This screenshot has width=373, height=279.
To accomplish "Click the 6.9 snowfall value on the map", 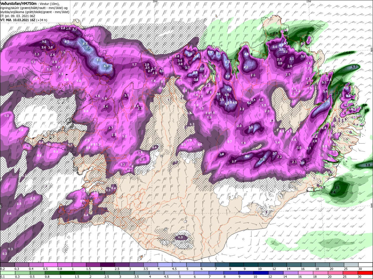I will pyautogui.click(x=106, y=66).
